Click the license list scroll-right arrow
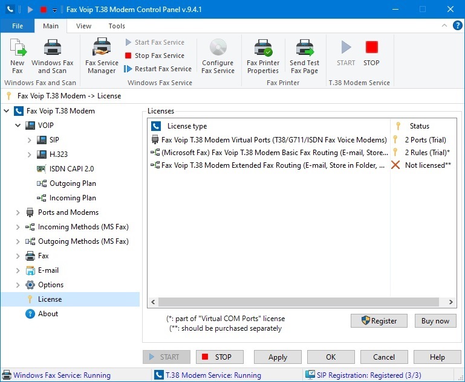Image resolution: width=465 pixels, height=382 pixels. coord(450,302)
